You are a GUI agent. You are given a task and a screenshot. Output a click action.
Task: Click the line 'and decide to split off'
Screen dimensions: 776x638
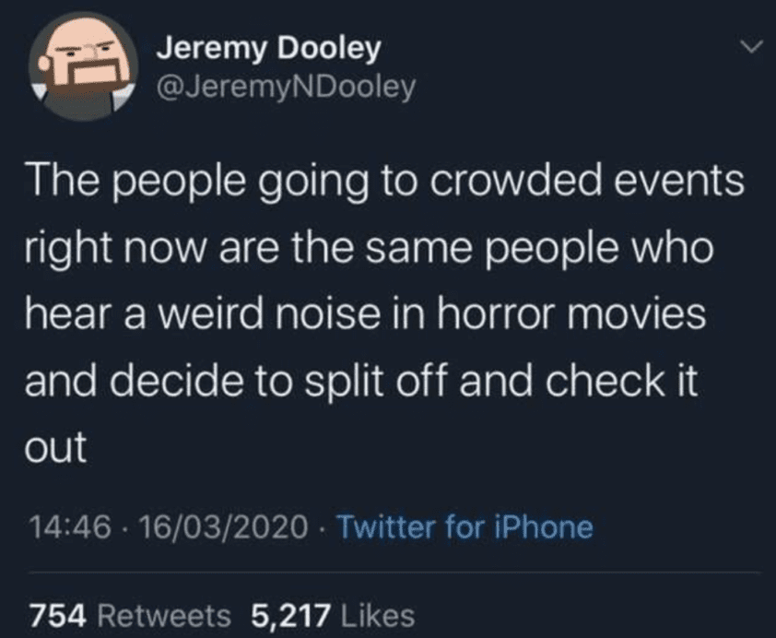pos(360,382)
